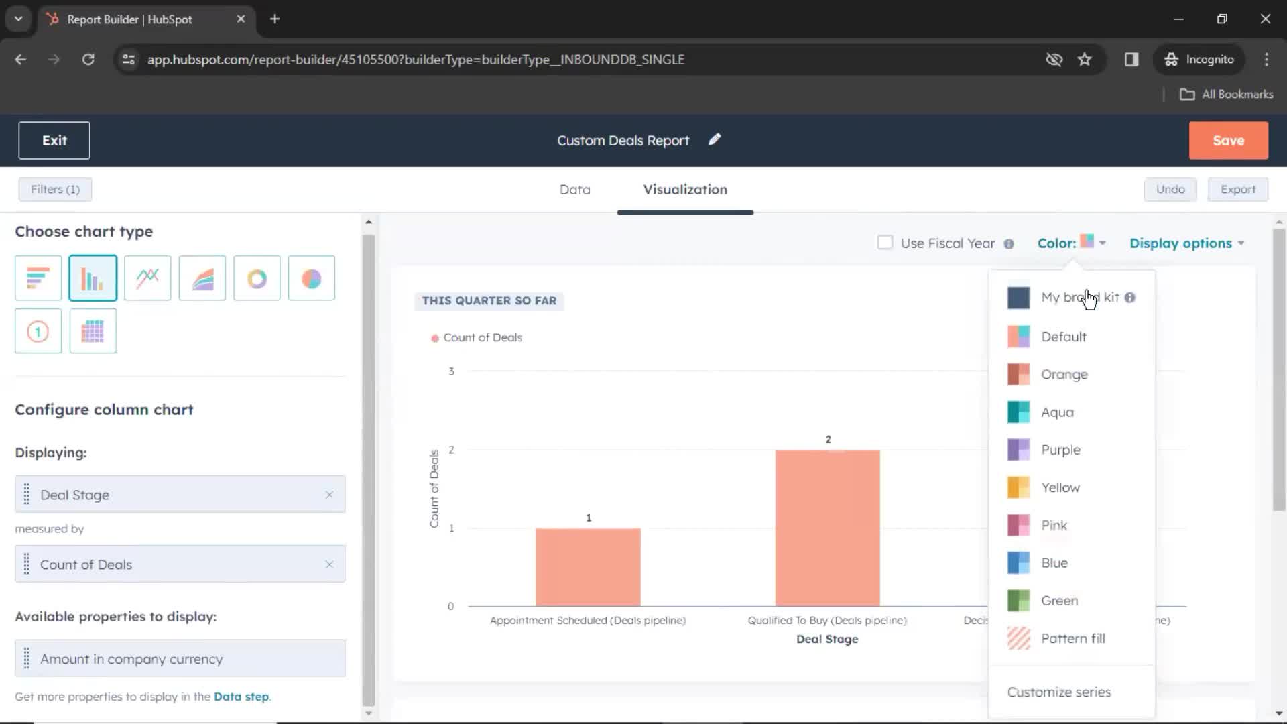Select the horizontal bar chart type
The width and height of the screenshot is (1287, 724).
tap(38, 278)
